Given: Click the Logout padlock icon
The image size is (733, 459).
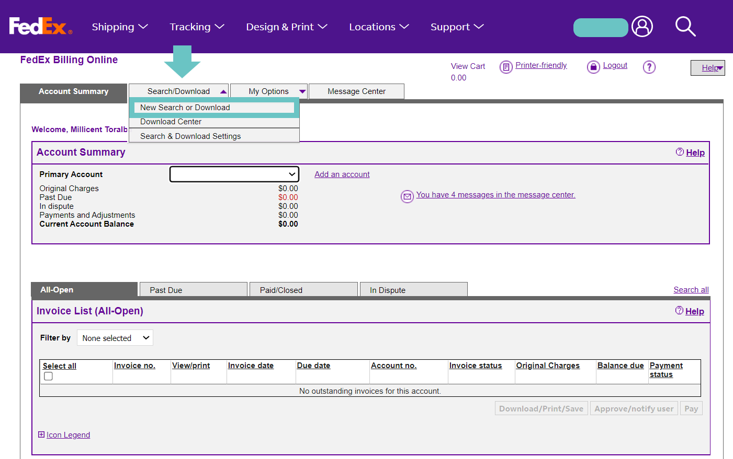Looking at the screenshot, I should pos(593,66).
